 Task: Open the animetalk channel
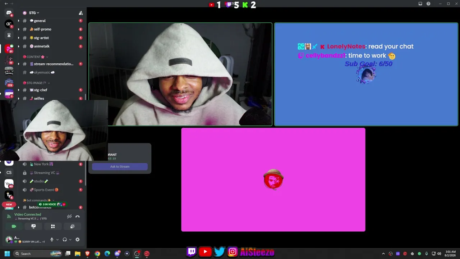point(52,46)
